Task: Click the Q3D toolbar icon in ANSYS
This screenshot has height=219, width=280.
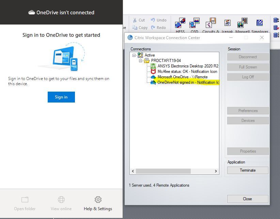Action: click(194, 23)
